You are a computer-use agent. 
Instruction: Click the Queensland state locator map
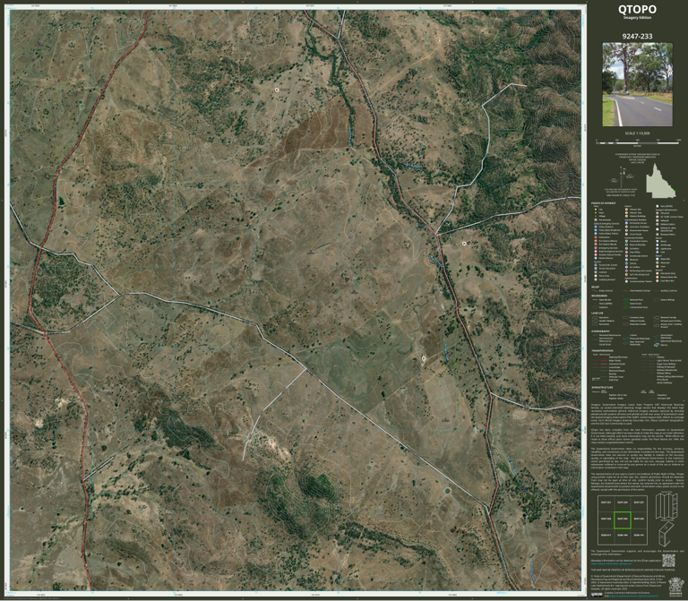(x=661, y=181)
